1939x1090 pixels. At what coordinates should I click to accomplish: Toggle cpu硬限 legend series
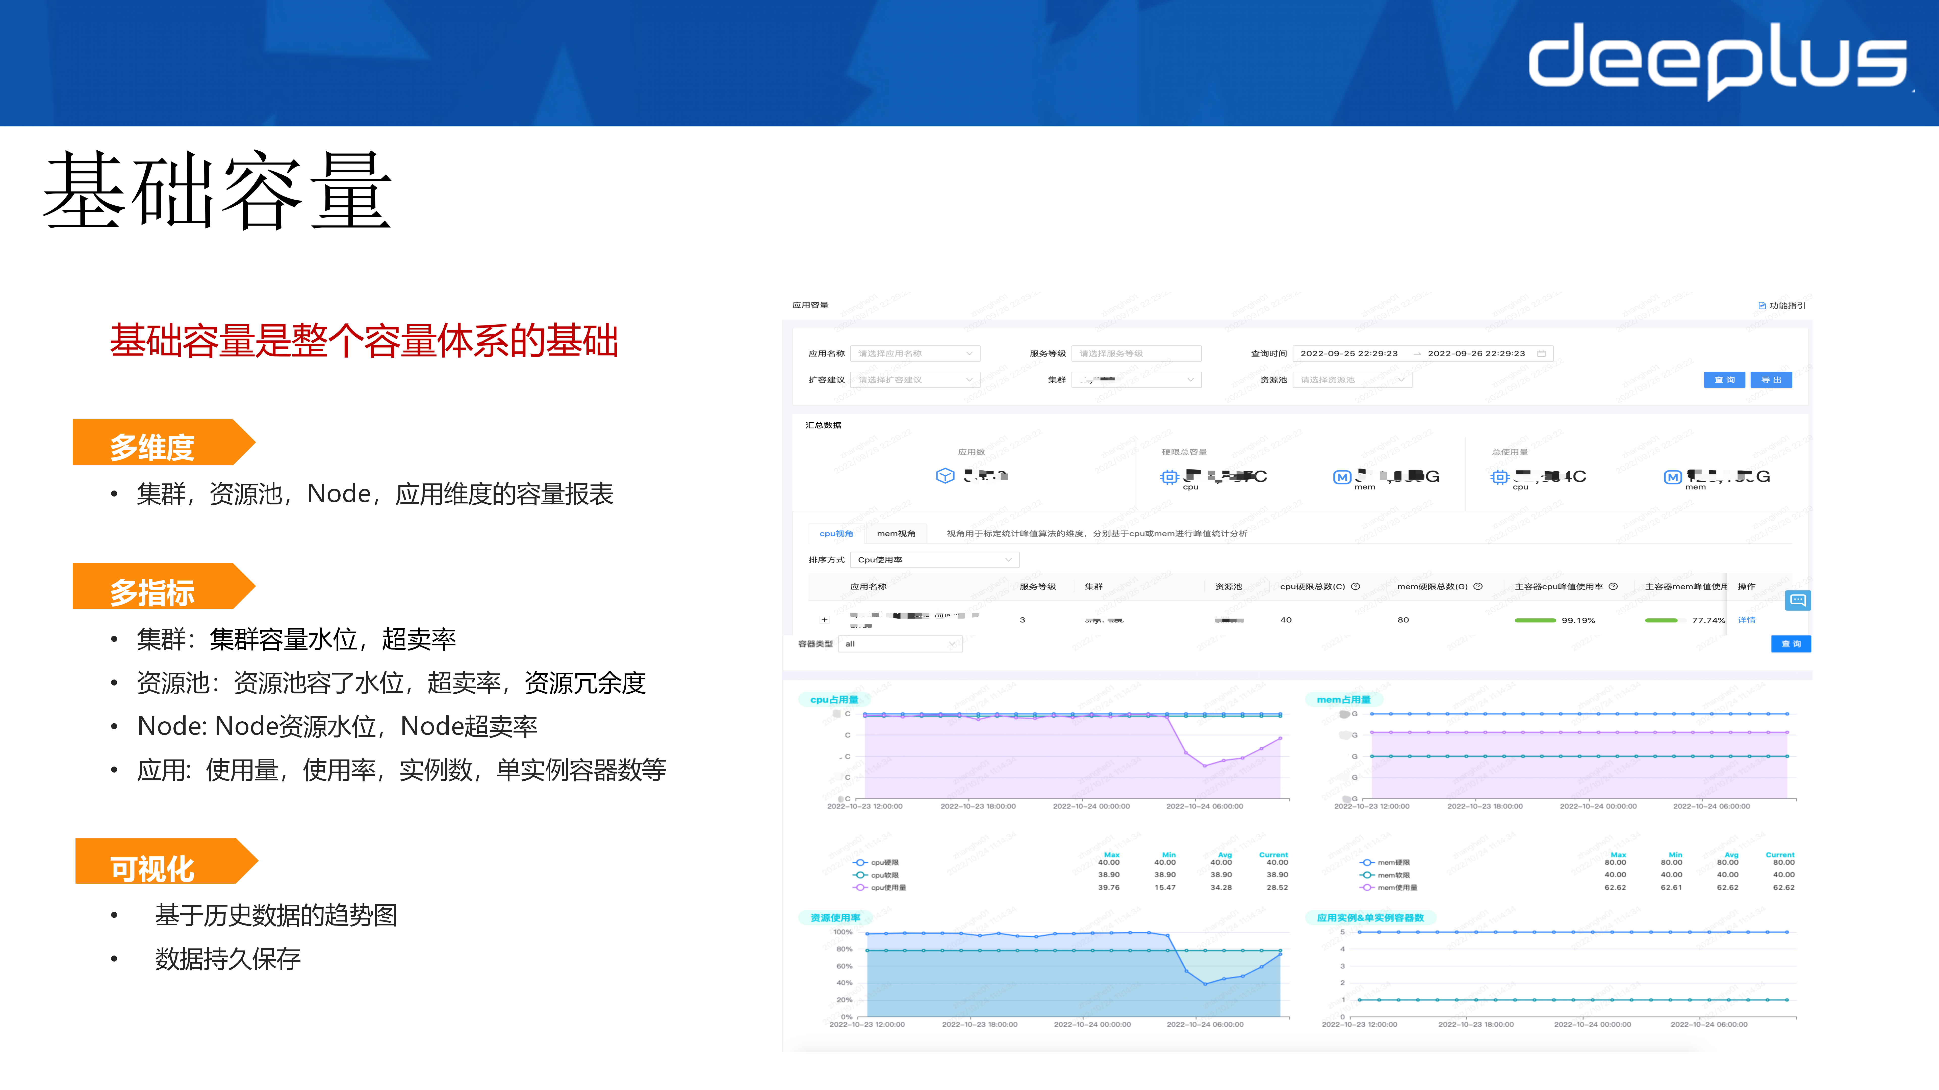point(876,863)
